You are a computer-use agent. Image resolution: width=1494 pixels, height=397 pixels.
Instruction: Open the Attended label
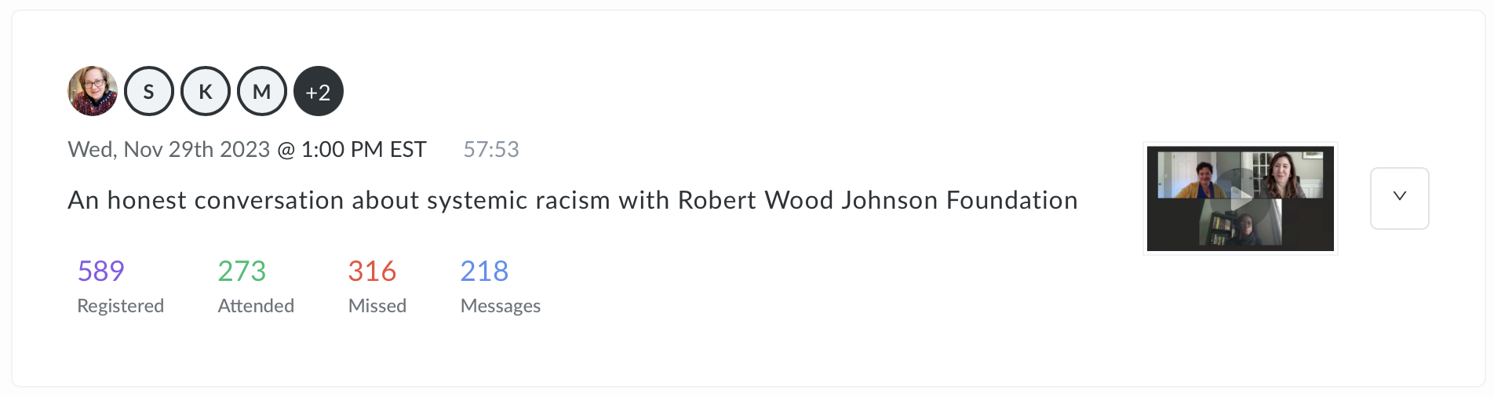(x=256, y=305)
